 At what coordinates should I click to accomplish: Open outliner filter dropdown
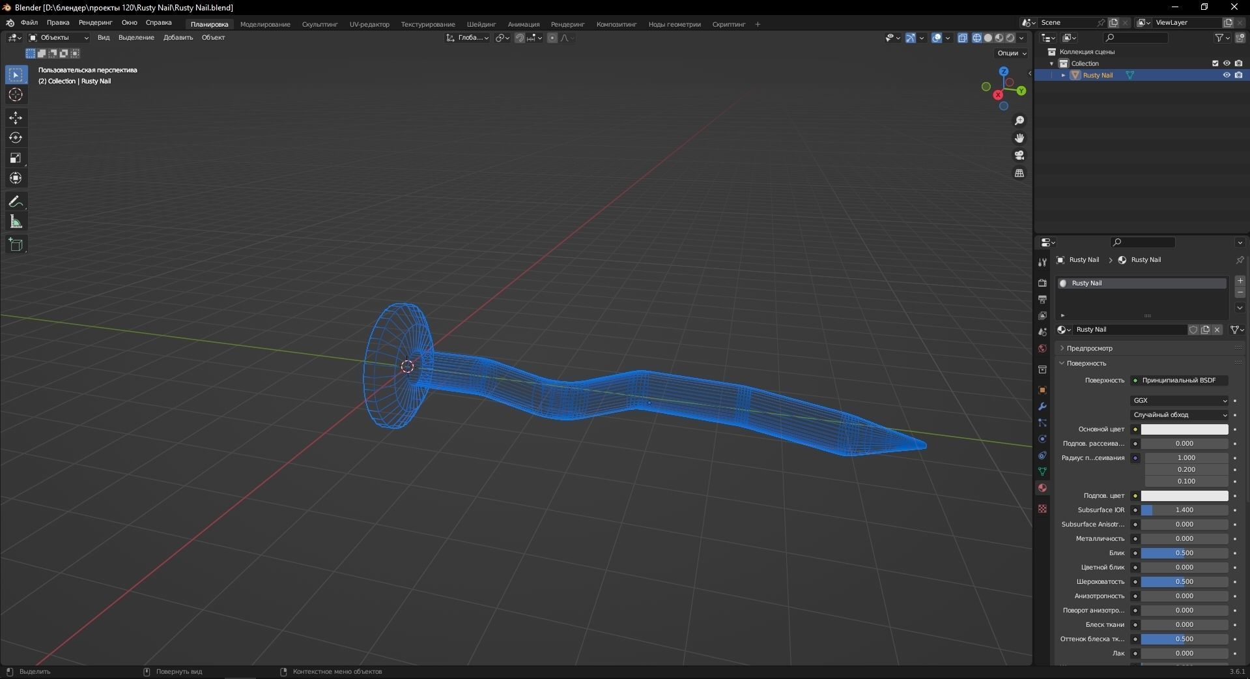[1222, 38]
